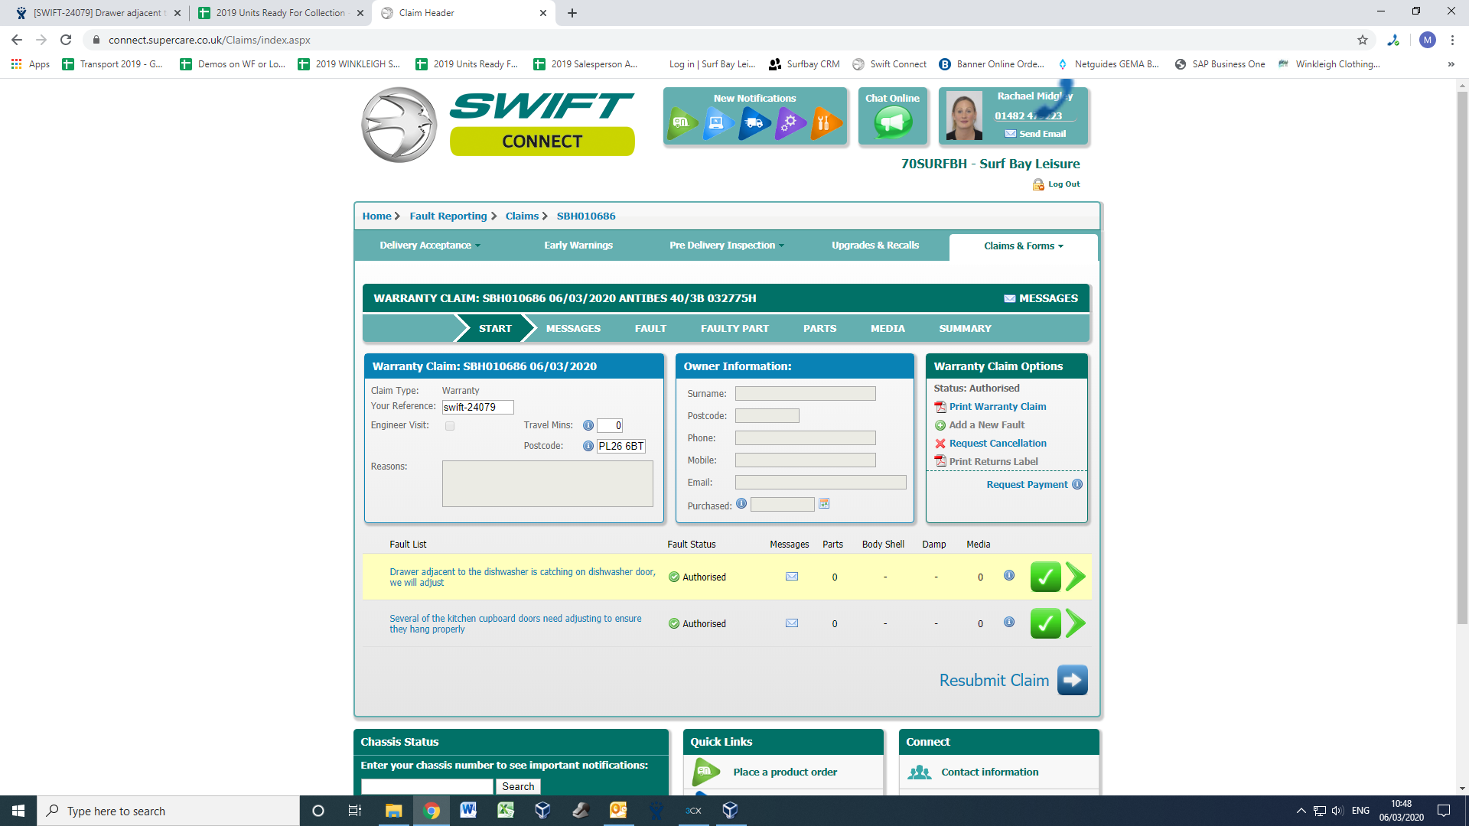Image resolution: width=1469 pixels, height=826 pixels.
Task: Switch to the FAULTY PART step tab
Action: coord(734,329)
